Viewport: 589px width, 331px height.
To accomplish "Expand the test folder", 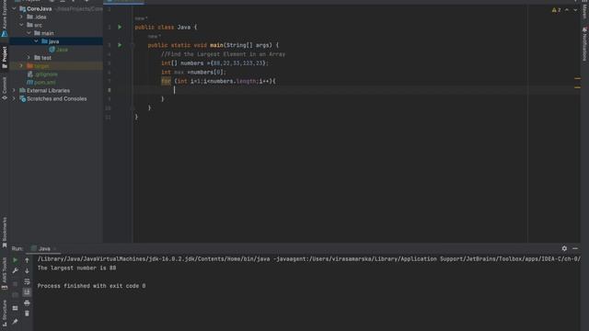I will [x=29, y=57].
